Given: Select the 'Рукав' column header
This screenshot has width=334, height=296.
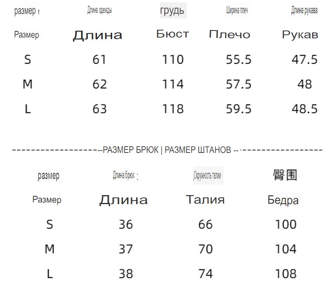Looking at the screenshot, I should (300, 35).
